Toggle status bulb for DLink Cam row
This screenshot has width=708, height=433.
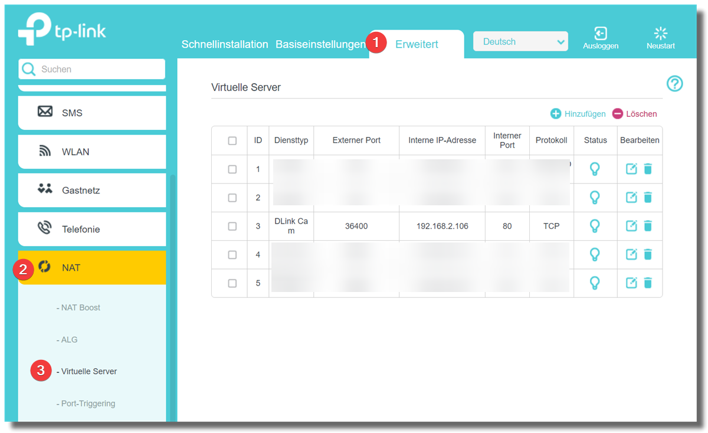pos(595,226)
